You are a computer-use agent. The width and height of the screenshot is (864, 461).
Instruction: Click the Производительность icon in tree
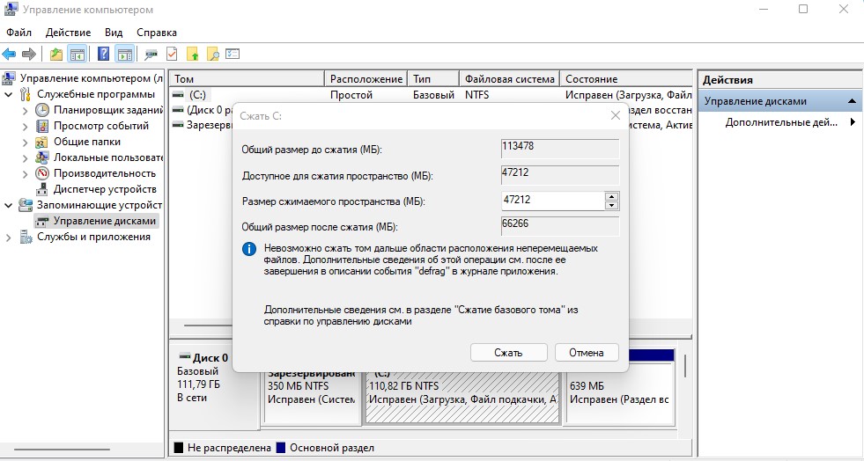coord(42,173)
